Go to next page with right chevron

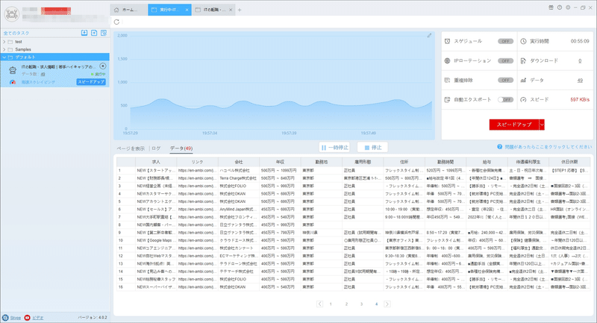tap(387, 304)
